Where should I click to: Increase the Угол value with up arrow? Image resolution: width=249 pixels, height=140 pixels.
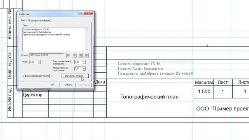pos(39,61)
